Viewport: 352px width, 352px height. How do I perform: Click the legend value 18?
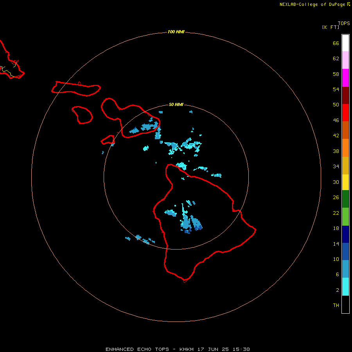pos(336,228)
